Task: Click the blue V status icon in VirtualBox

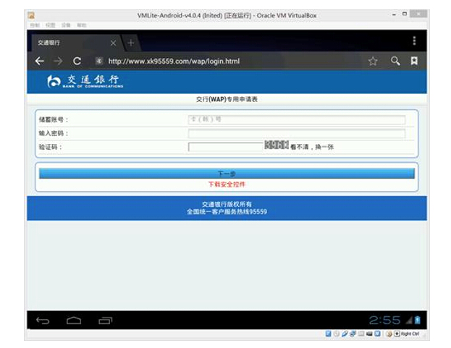Action: [x=377, y=334]
